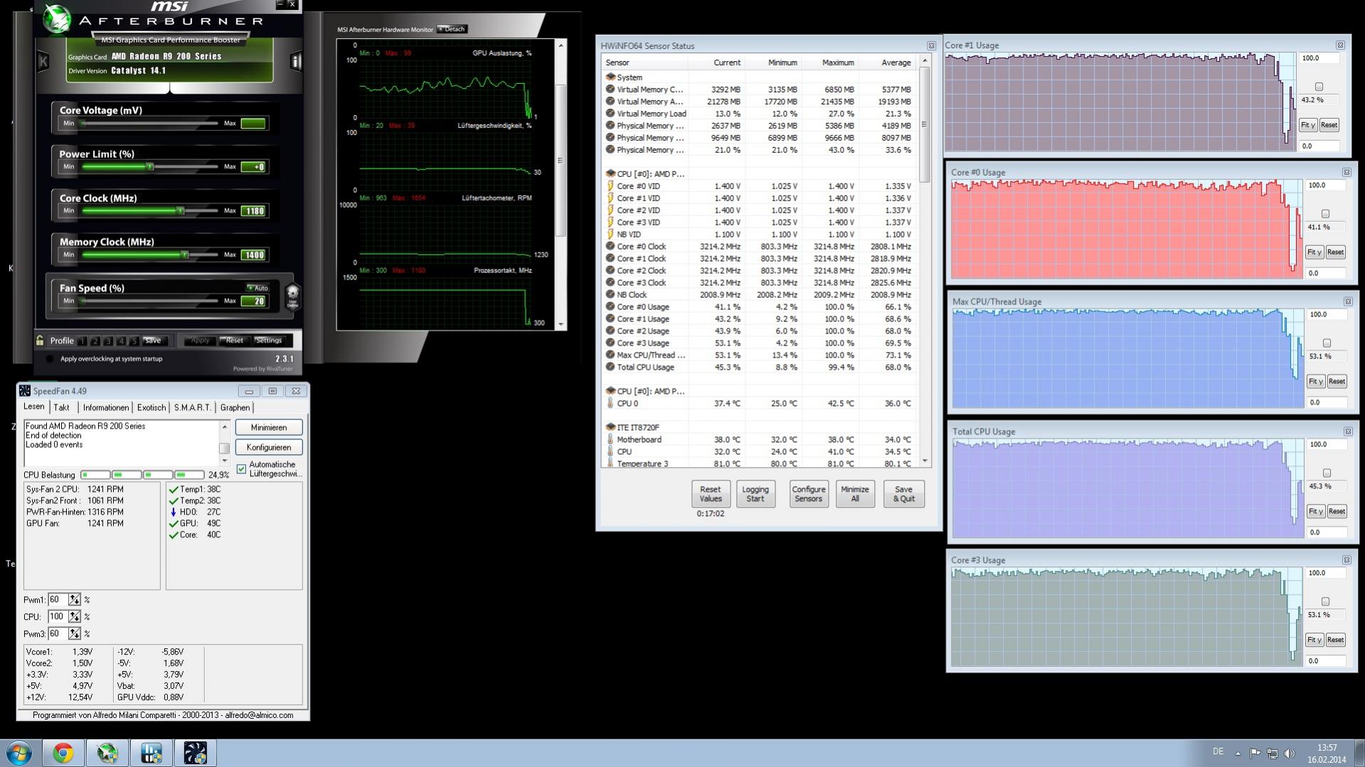Open the Graphen tab in SpeedFan

point(235,408)
